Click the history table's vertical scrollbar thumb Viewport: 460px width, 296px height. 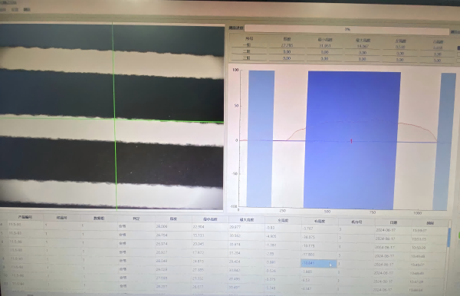(x=449, y=237)
